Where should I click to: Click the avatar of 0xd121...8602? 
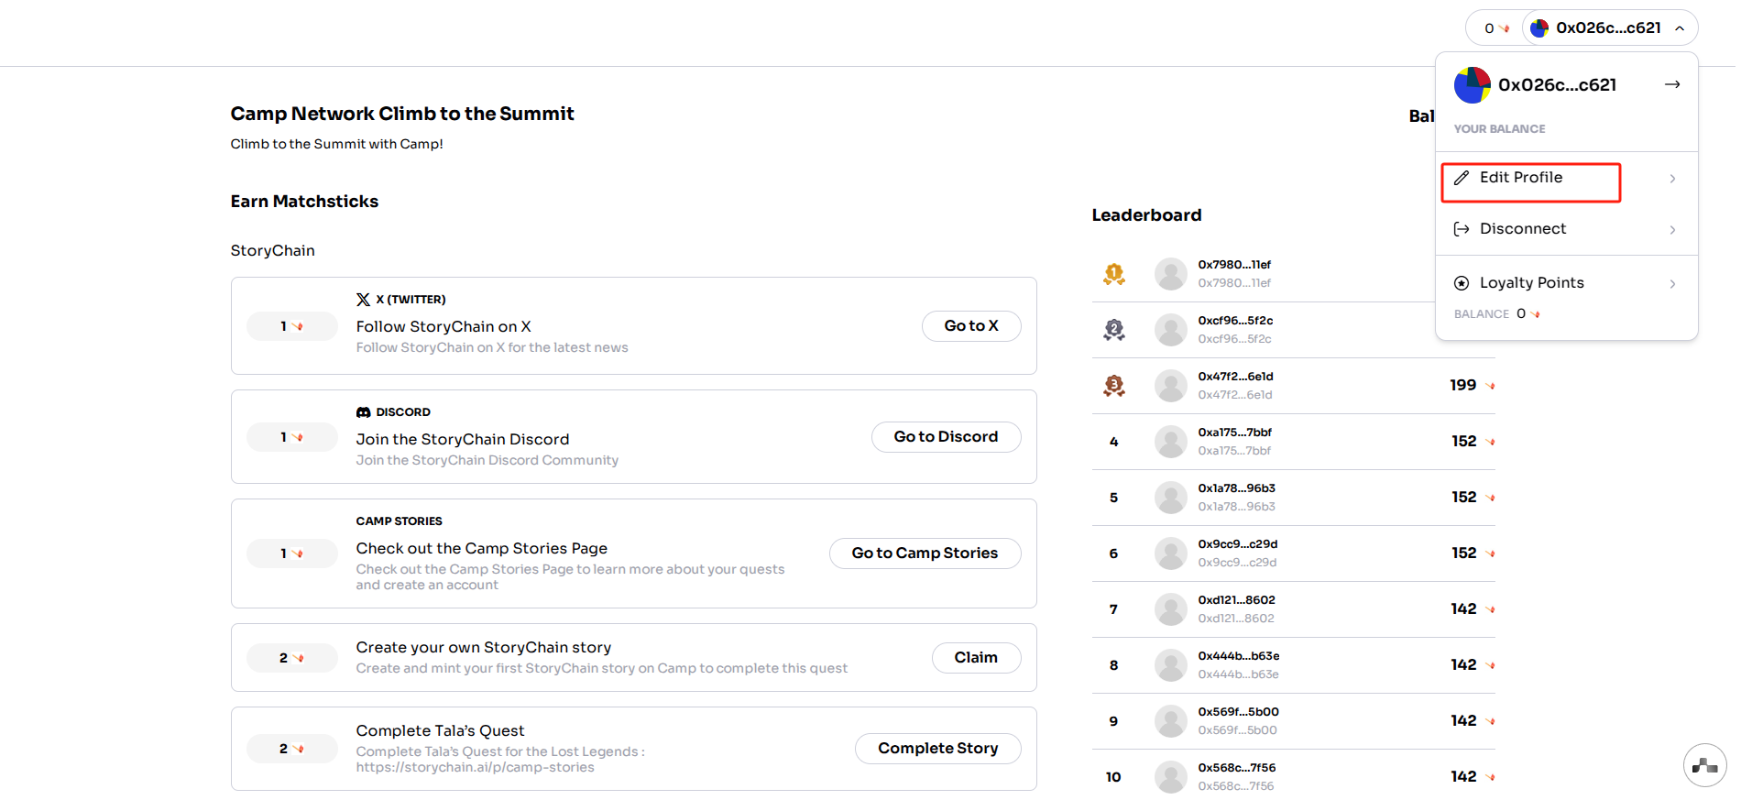tap(1171, 609)
